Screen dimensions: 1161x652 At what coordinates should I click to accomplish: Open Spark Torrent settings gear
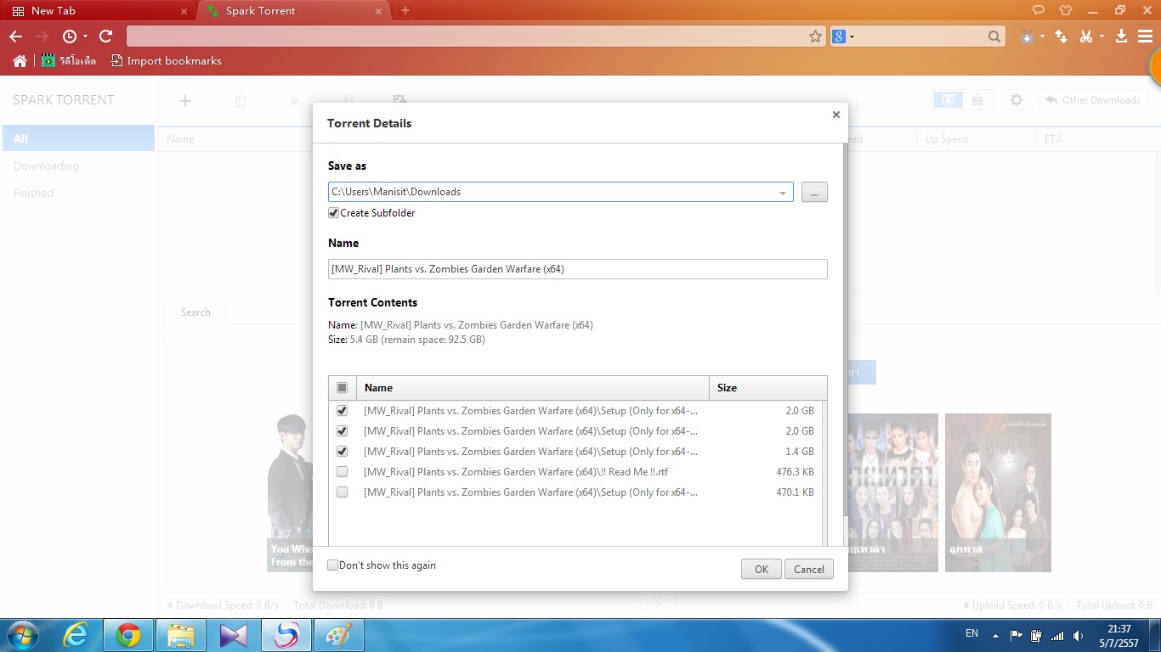pyautogui.click(x=1017, y=100)
